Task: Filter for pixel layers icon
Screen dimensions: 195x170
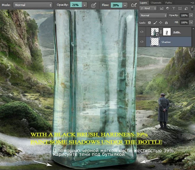Action: (x=161, y=8)
